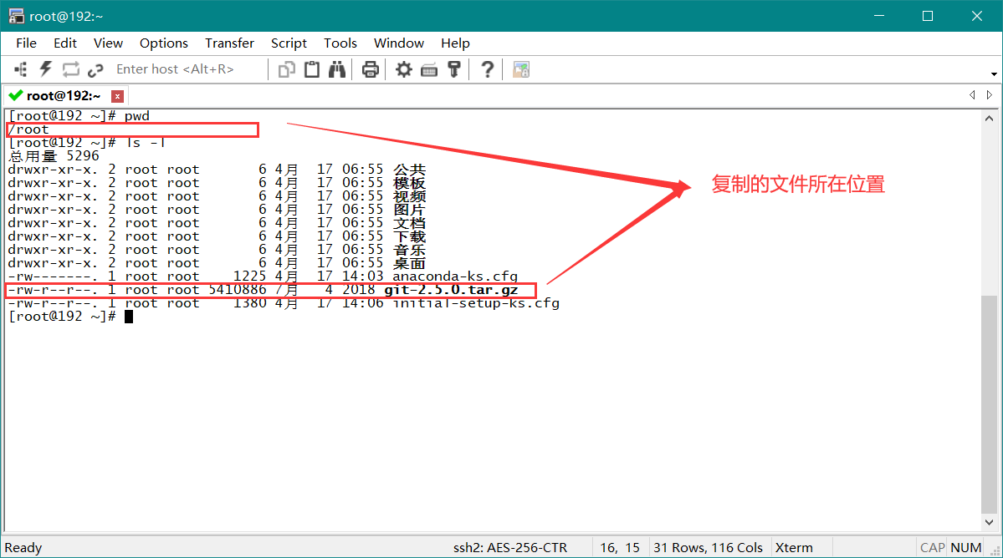Open the Transfer menu
The height and width of the screenshot is (558, 1003).
tap(229, 43)
